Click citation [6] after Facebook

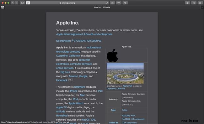69,80
